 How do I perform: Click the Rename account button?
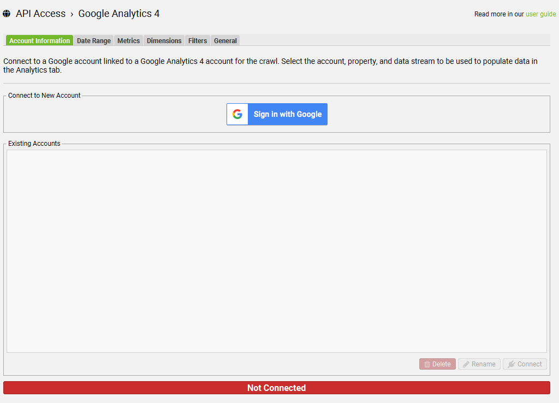479,364
